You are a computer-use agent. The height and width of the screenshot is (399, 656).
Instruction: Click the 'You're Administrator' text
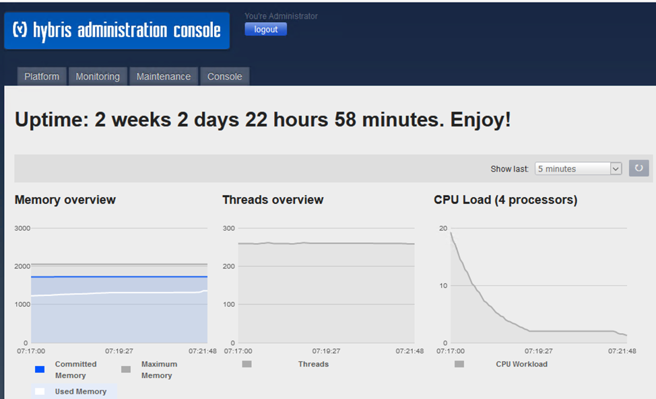click(x=281, y=16)
